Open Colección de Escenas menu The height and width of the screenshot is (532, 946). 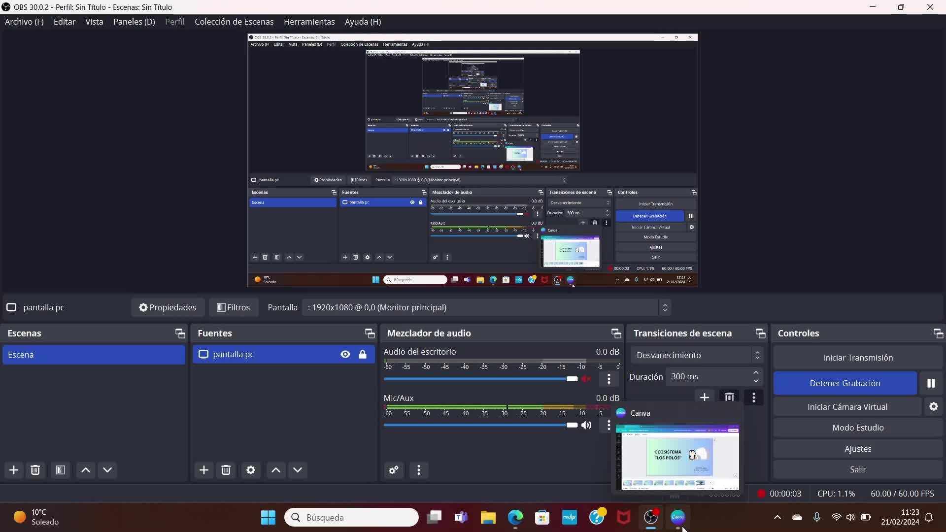234,22
